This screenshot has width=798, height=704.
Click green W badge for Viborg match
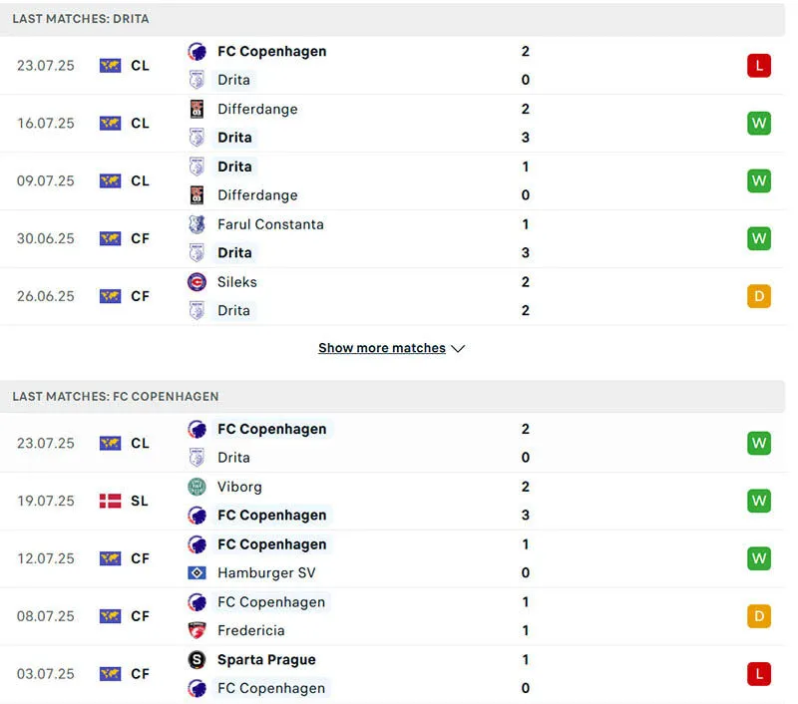759,502
